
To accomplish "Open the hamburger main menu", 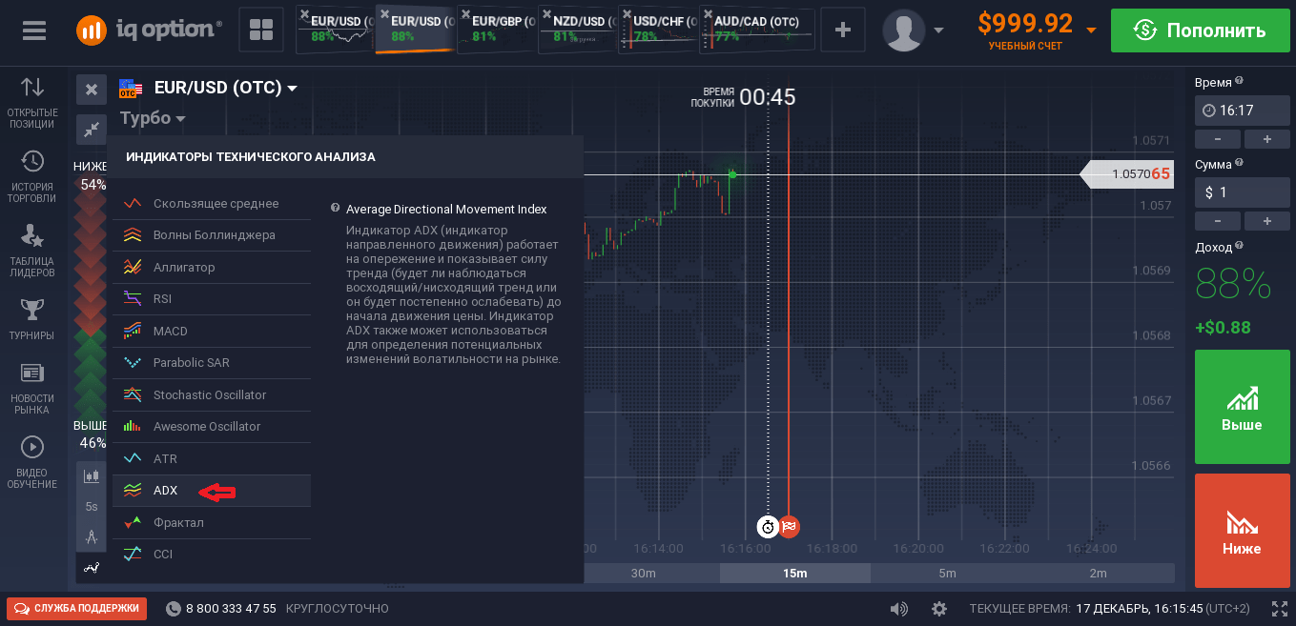I will click(33, 30).
